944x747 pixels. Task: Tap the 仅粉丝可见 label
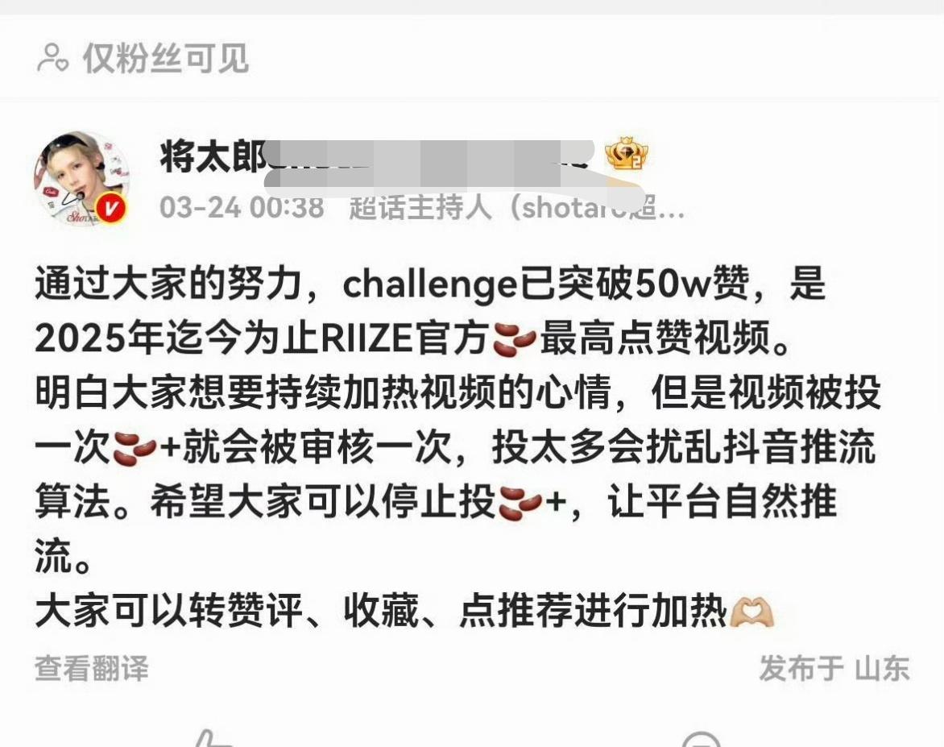pos(166,59)
